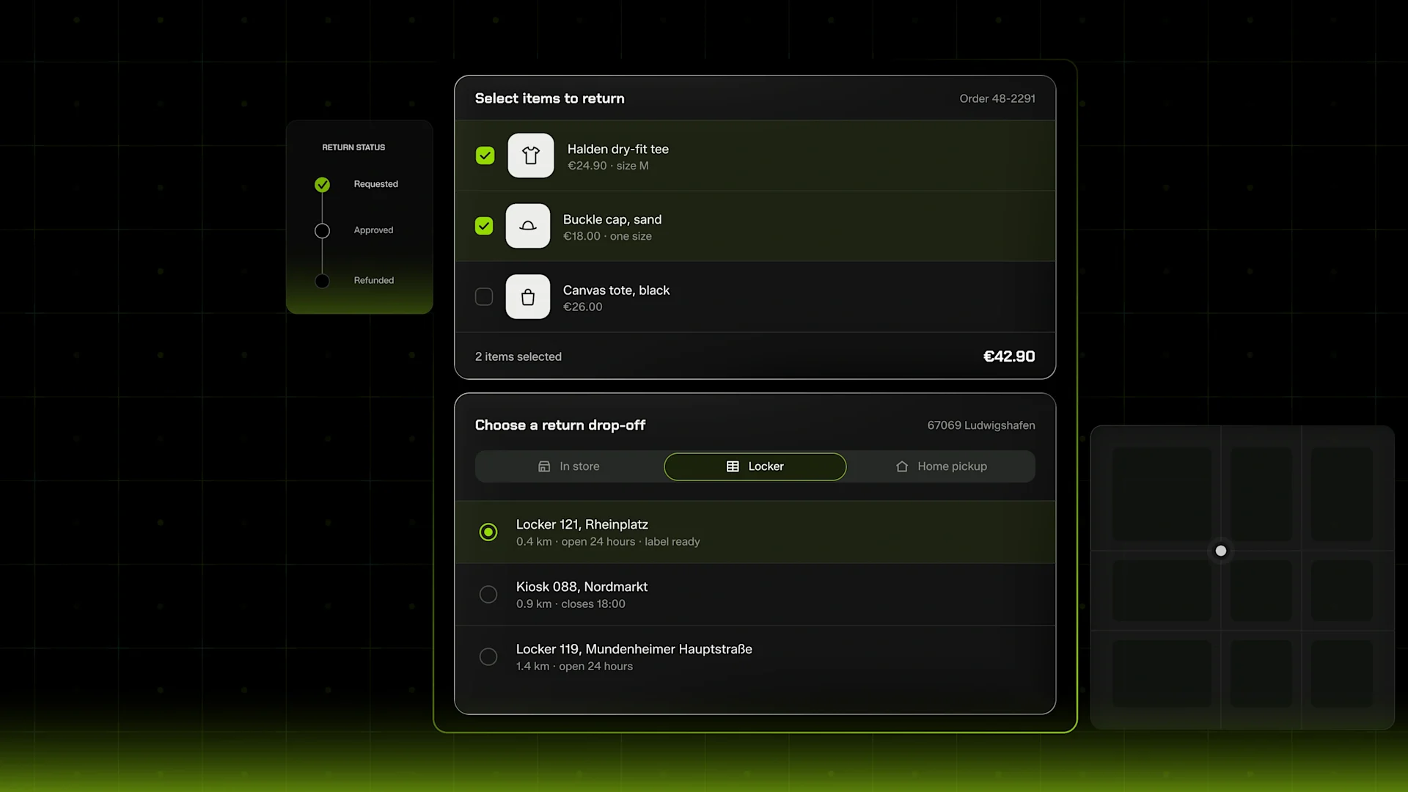
Task: Click '0.9 km · closes 18:00' detail
Action: pos(571,604)
